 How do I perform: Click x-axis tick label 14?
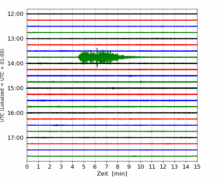coord(186,167)
